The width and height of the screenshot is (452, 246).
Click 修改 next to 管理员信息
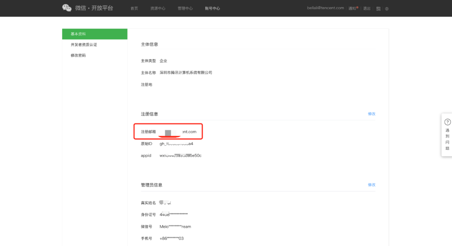[371, 185]
